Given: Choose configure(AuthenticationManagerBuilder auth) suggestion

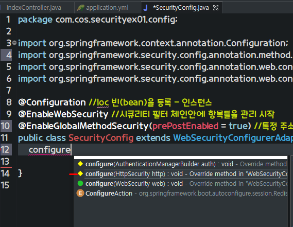Looking at the screenshot, I should (181, 164).
